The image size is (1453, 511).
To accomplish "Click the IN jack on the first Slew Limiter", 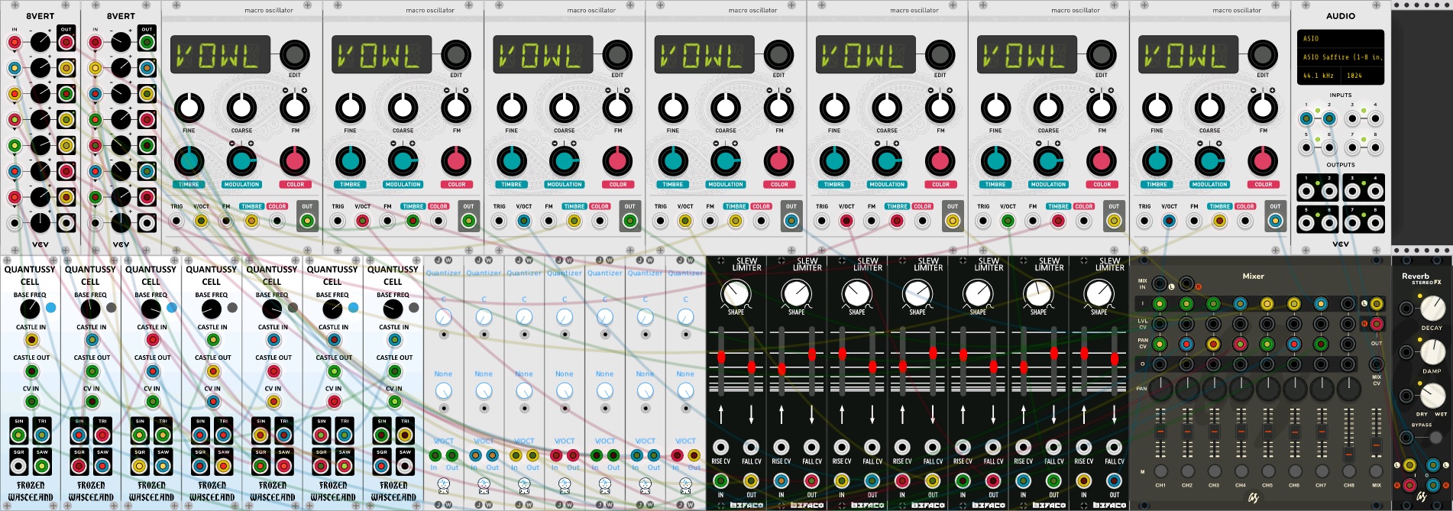I will (720, 481).
